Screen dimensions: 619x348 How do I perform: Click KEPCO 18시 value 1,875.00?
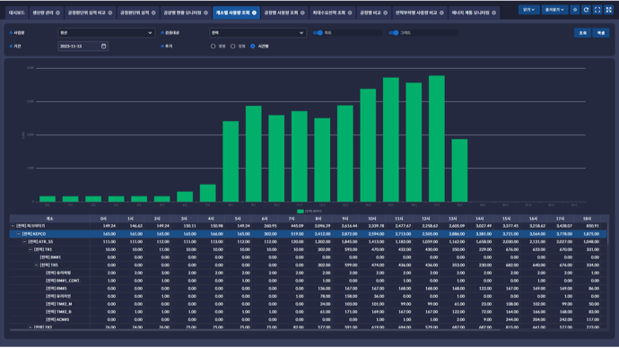(x=590, y=234)
